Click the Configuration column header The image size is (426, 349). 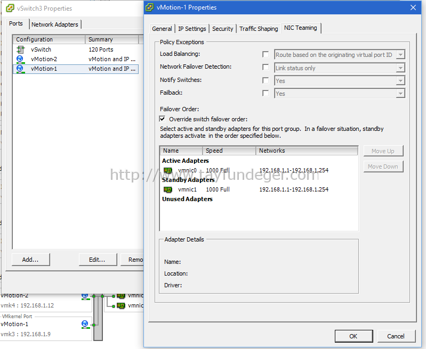[x=49, y=39]
